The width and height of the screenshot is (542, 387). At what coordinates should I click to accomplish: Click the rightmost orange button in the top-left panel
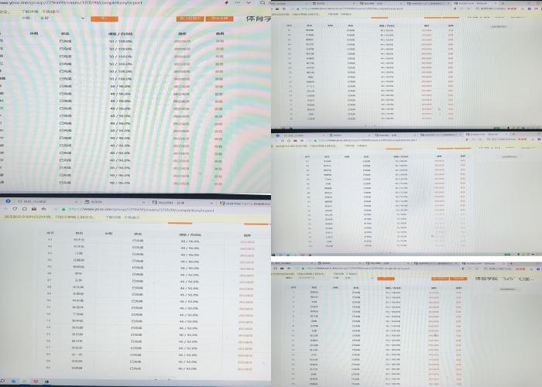pos(219,19)
